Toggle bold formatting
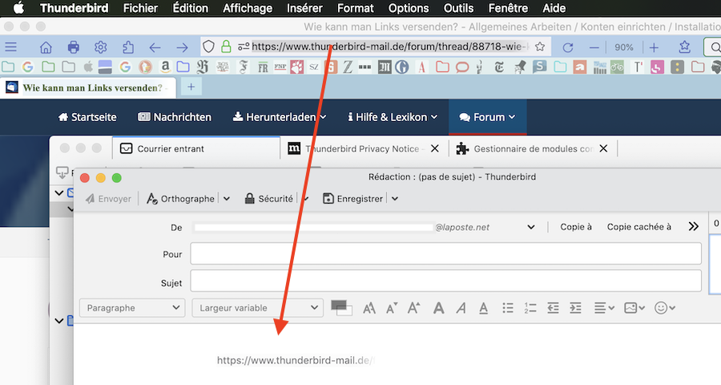 coord(439,308)
